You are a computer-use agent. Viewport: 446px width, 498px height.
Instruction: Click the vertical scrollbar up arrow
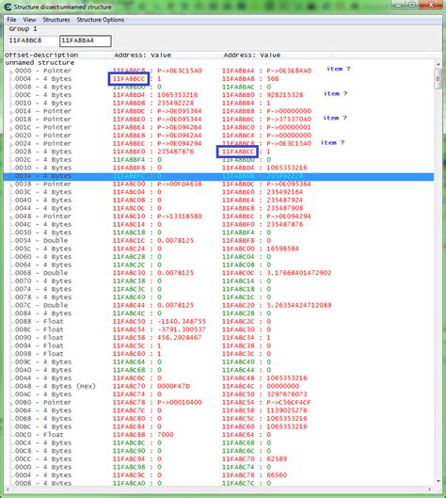tap(438, 64)
